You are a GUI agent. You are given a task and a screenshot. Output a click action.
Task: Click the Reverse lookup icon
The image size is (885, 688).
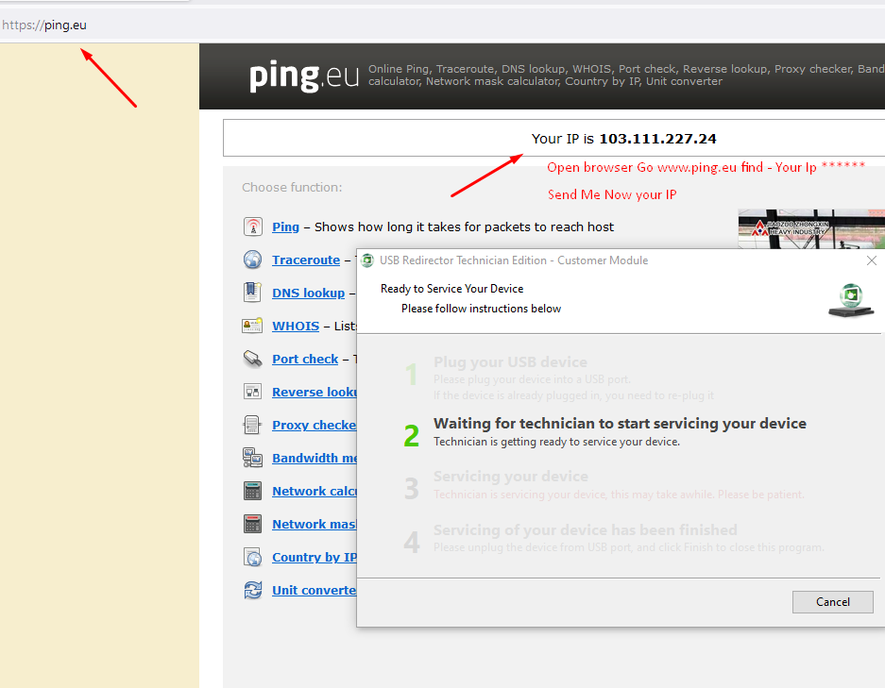click(x=252, y=392)
